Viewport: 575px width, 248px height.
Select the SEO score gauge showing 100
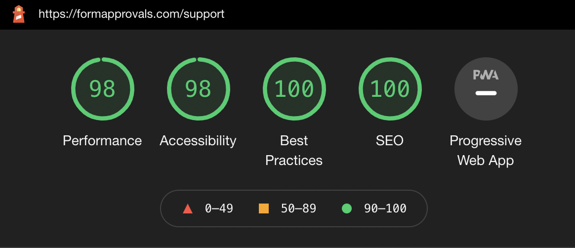point(390,89)
